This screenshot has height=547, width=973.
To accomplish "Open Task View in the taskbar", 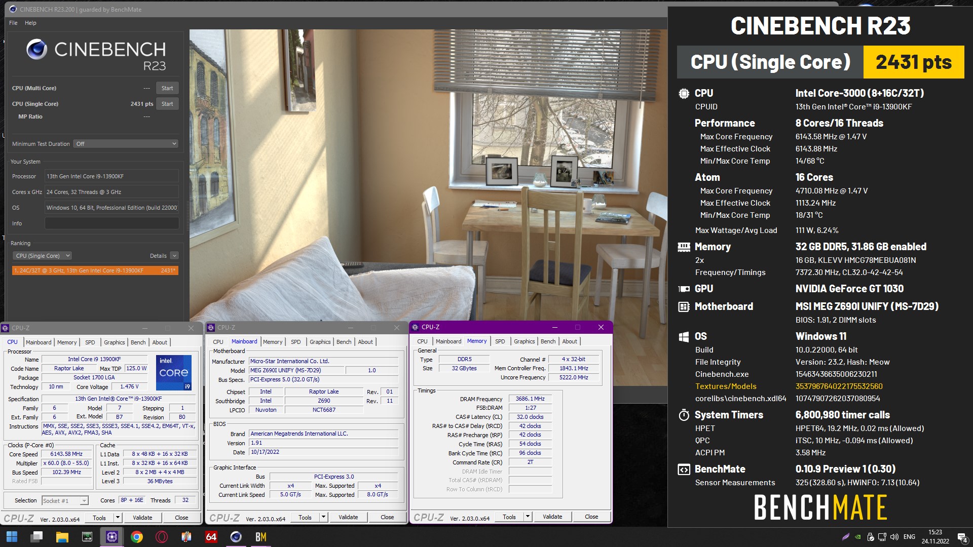I will coord(36,537).
